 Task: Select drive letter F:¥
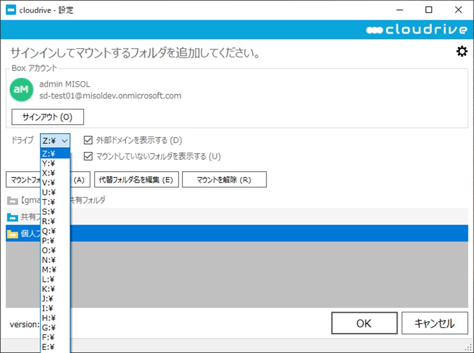(x=55, y=337)
